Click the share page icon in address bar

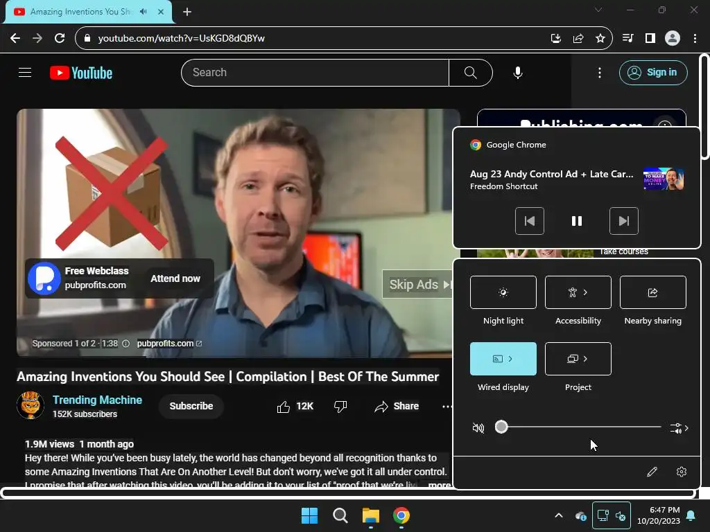pos(578,39)
